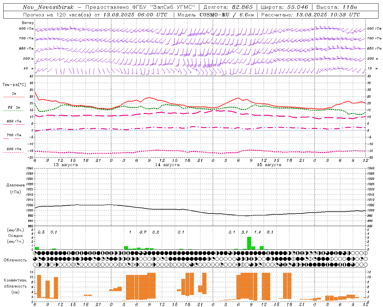The height and width of the screenshot is (307, 383).
Task: Click the "Облачность" cloud cover label
Action: (x=15, y=260)
